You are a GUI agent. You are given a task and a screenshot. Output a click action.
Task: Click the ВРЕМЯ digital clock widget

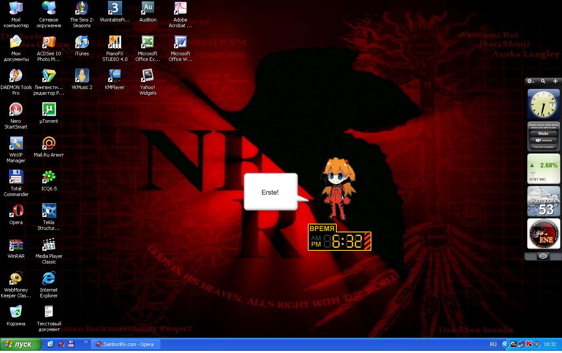[339, 238]
